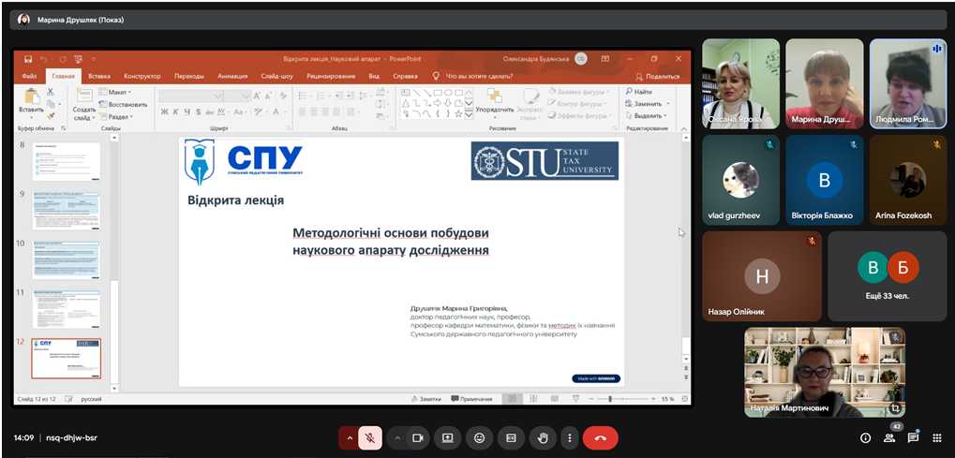Click the Создать слайд new slide icon
955x458 pixels.
[84, 95]
